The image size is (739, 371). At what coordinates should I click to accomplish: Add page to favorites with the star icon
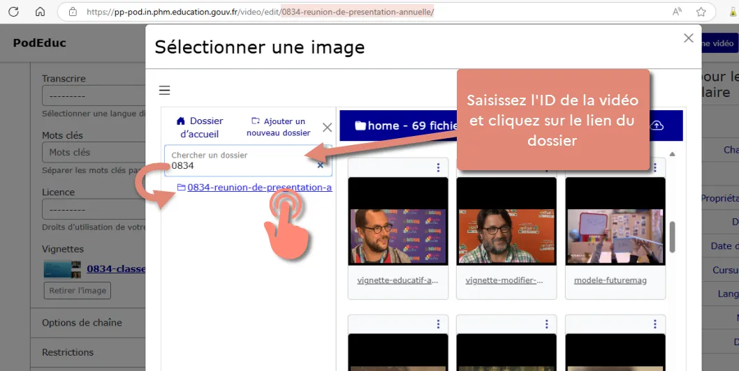tap(701, 12)
